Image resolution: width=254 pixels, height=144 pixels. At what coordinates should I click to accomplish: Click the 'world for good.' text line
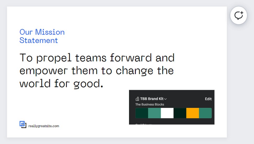tap(61, 84)
